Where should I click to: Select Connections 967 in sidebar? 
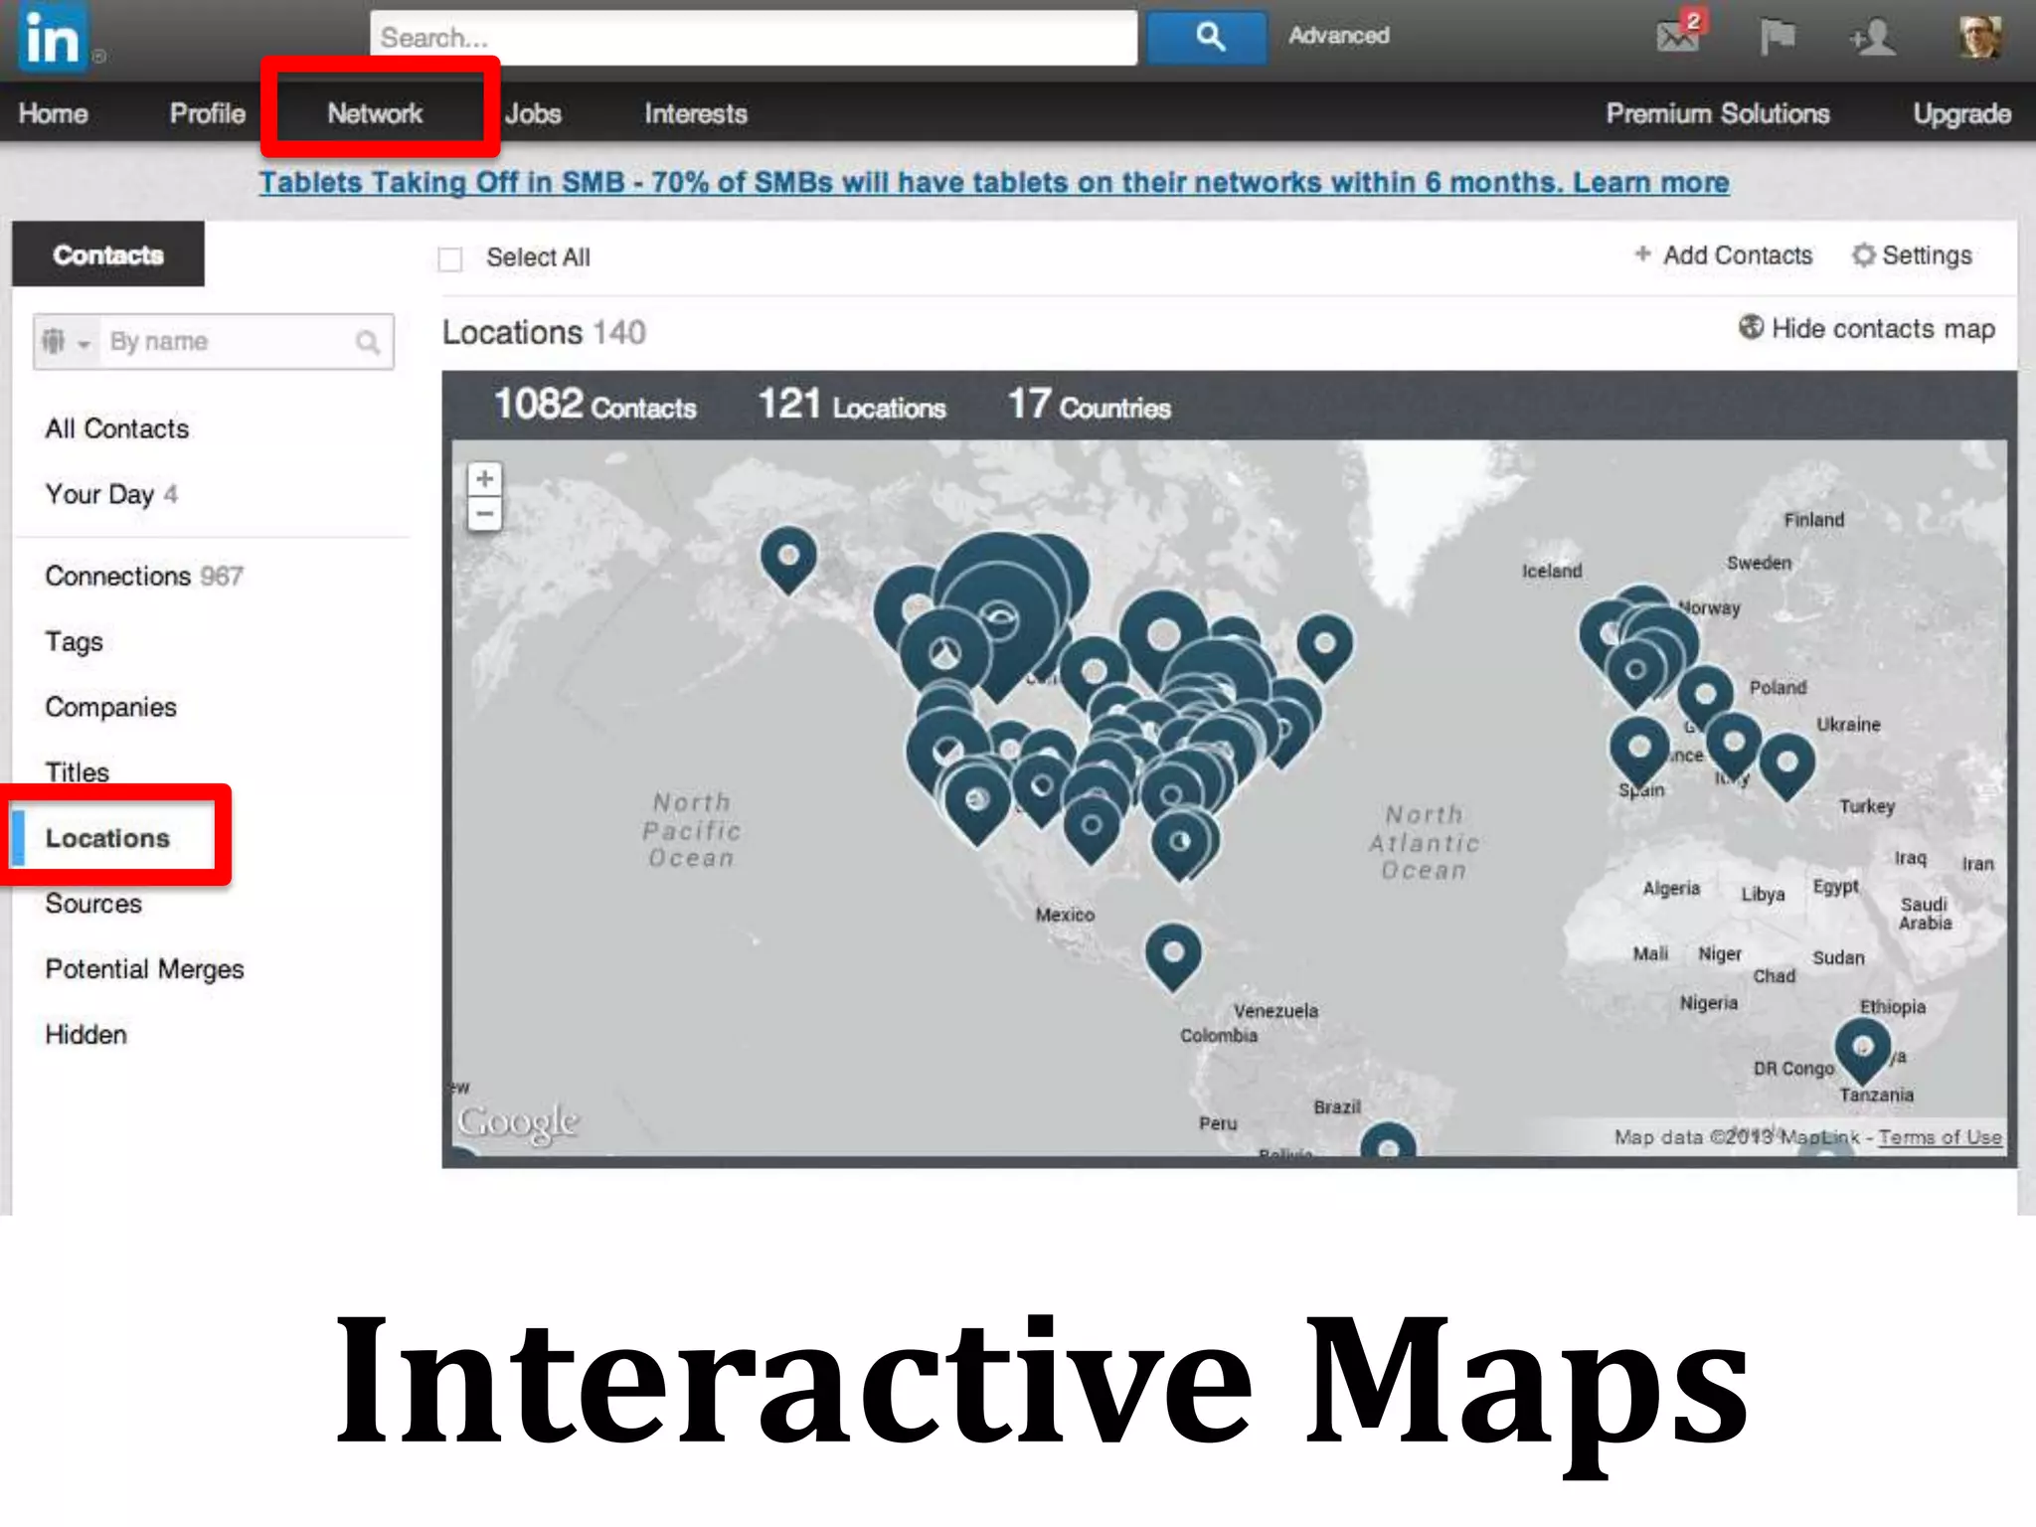click(x=144, y=576)
